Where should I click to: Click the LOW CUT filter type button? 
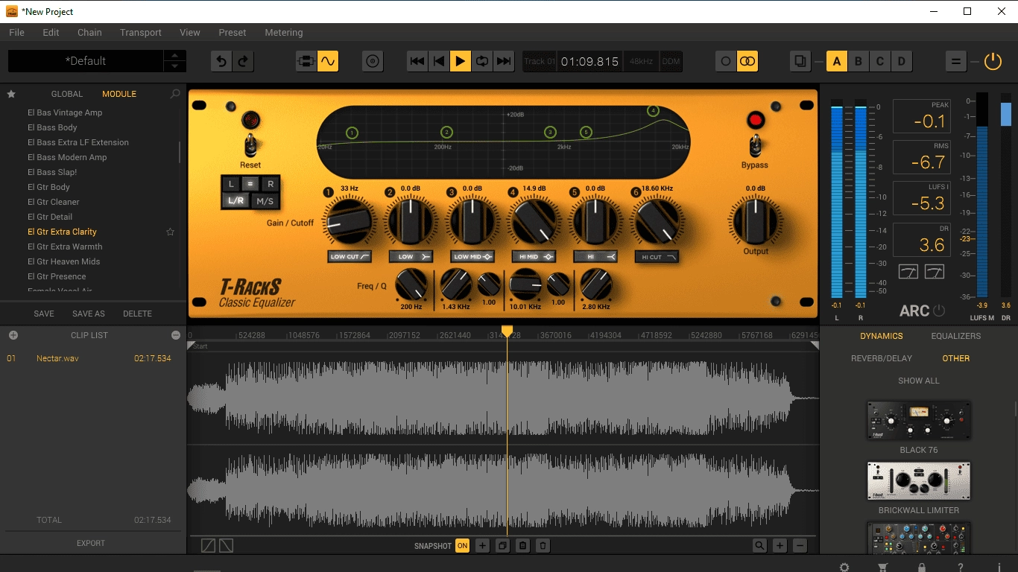tap(350, 257)
